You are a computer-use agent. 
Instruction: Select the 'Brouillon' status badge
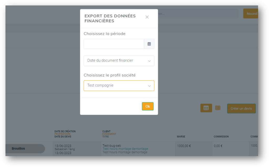[x=25, y=148]
